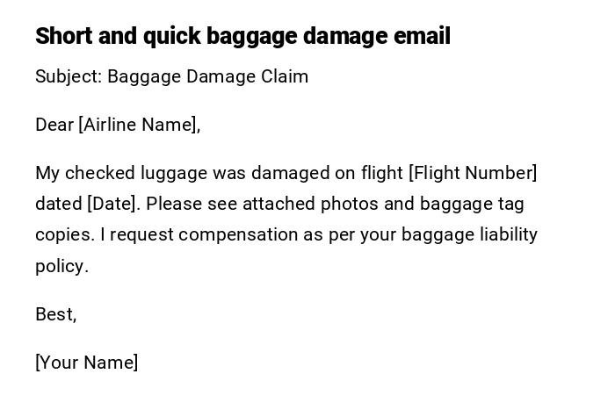This screenshot has width=615, height=417.
Task: Click the sign-off 'Best,'
Action: pyautogui.click(x=55, y=314)
